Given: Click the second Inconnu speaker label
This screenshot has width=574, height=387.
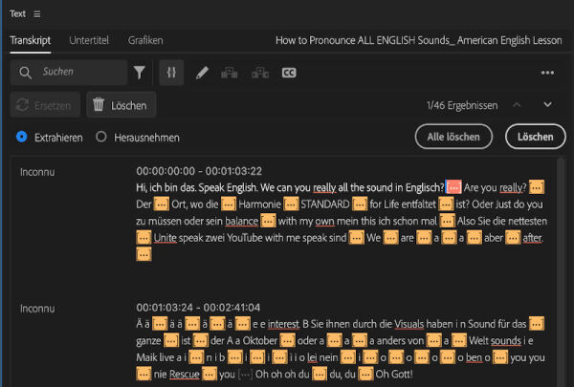Looking at the screenshot, I should tap(37, 309).
